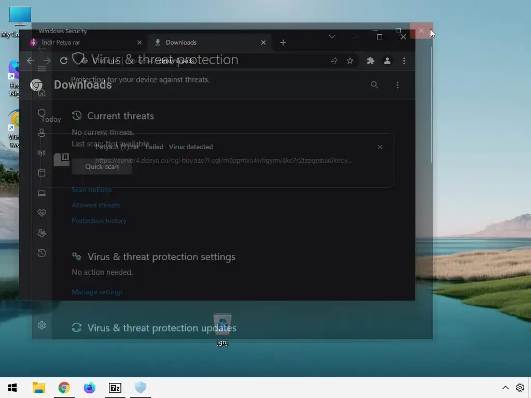The width and height of the screenshot is (531, 398).
Task: Open File Explorer from taskbar
Action: click(x=38, y=388)
